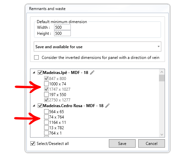Edit Madeiras.Ipê MDF 18 with pencil icon
This screenshot has width=178, height=160.
92,73
